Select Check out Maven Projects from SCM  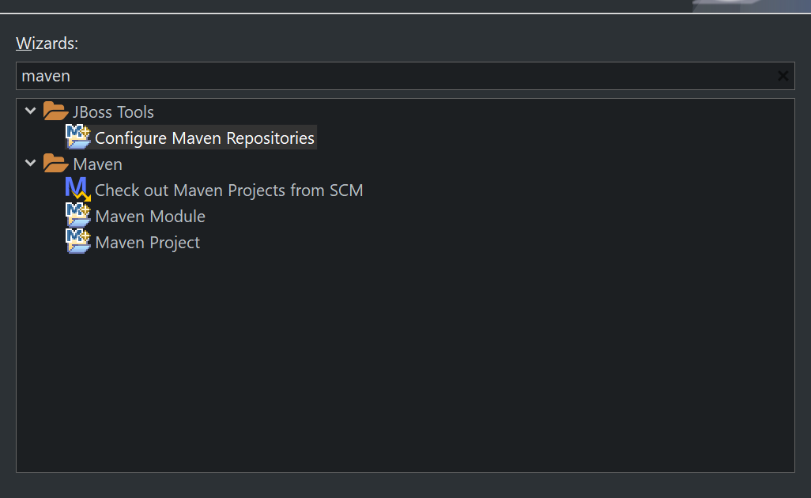tap(228, 190)
